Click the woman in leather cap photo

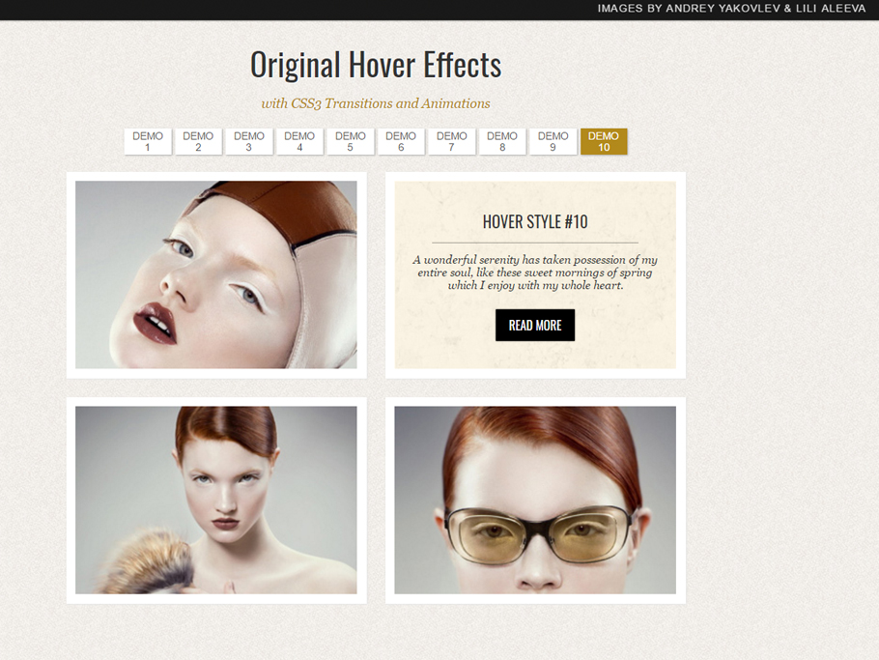point(215,274)
